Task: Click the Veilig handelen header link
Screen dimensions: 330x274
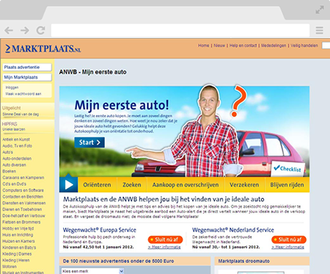Action: (304, 46)
